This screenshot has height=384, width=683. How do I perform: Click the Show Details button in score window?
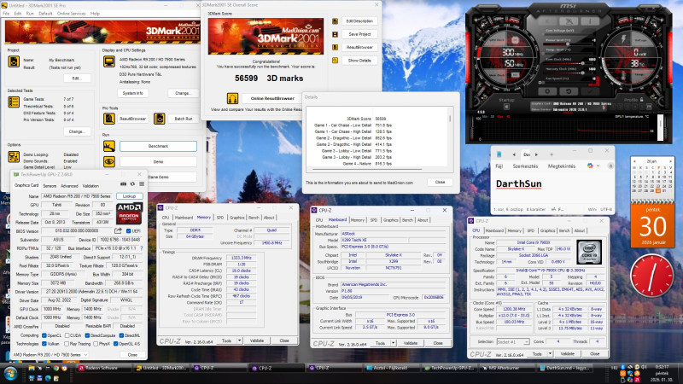click(359, 61)
